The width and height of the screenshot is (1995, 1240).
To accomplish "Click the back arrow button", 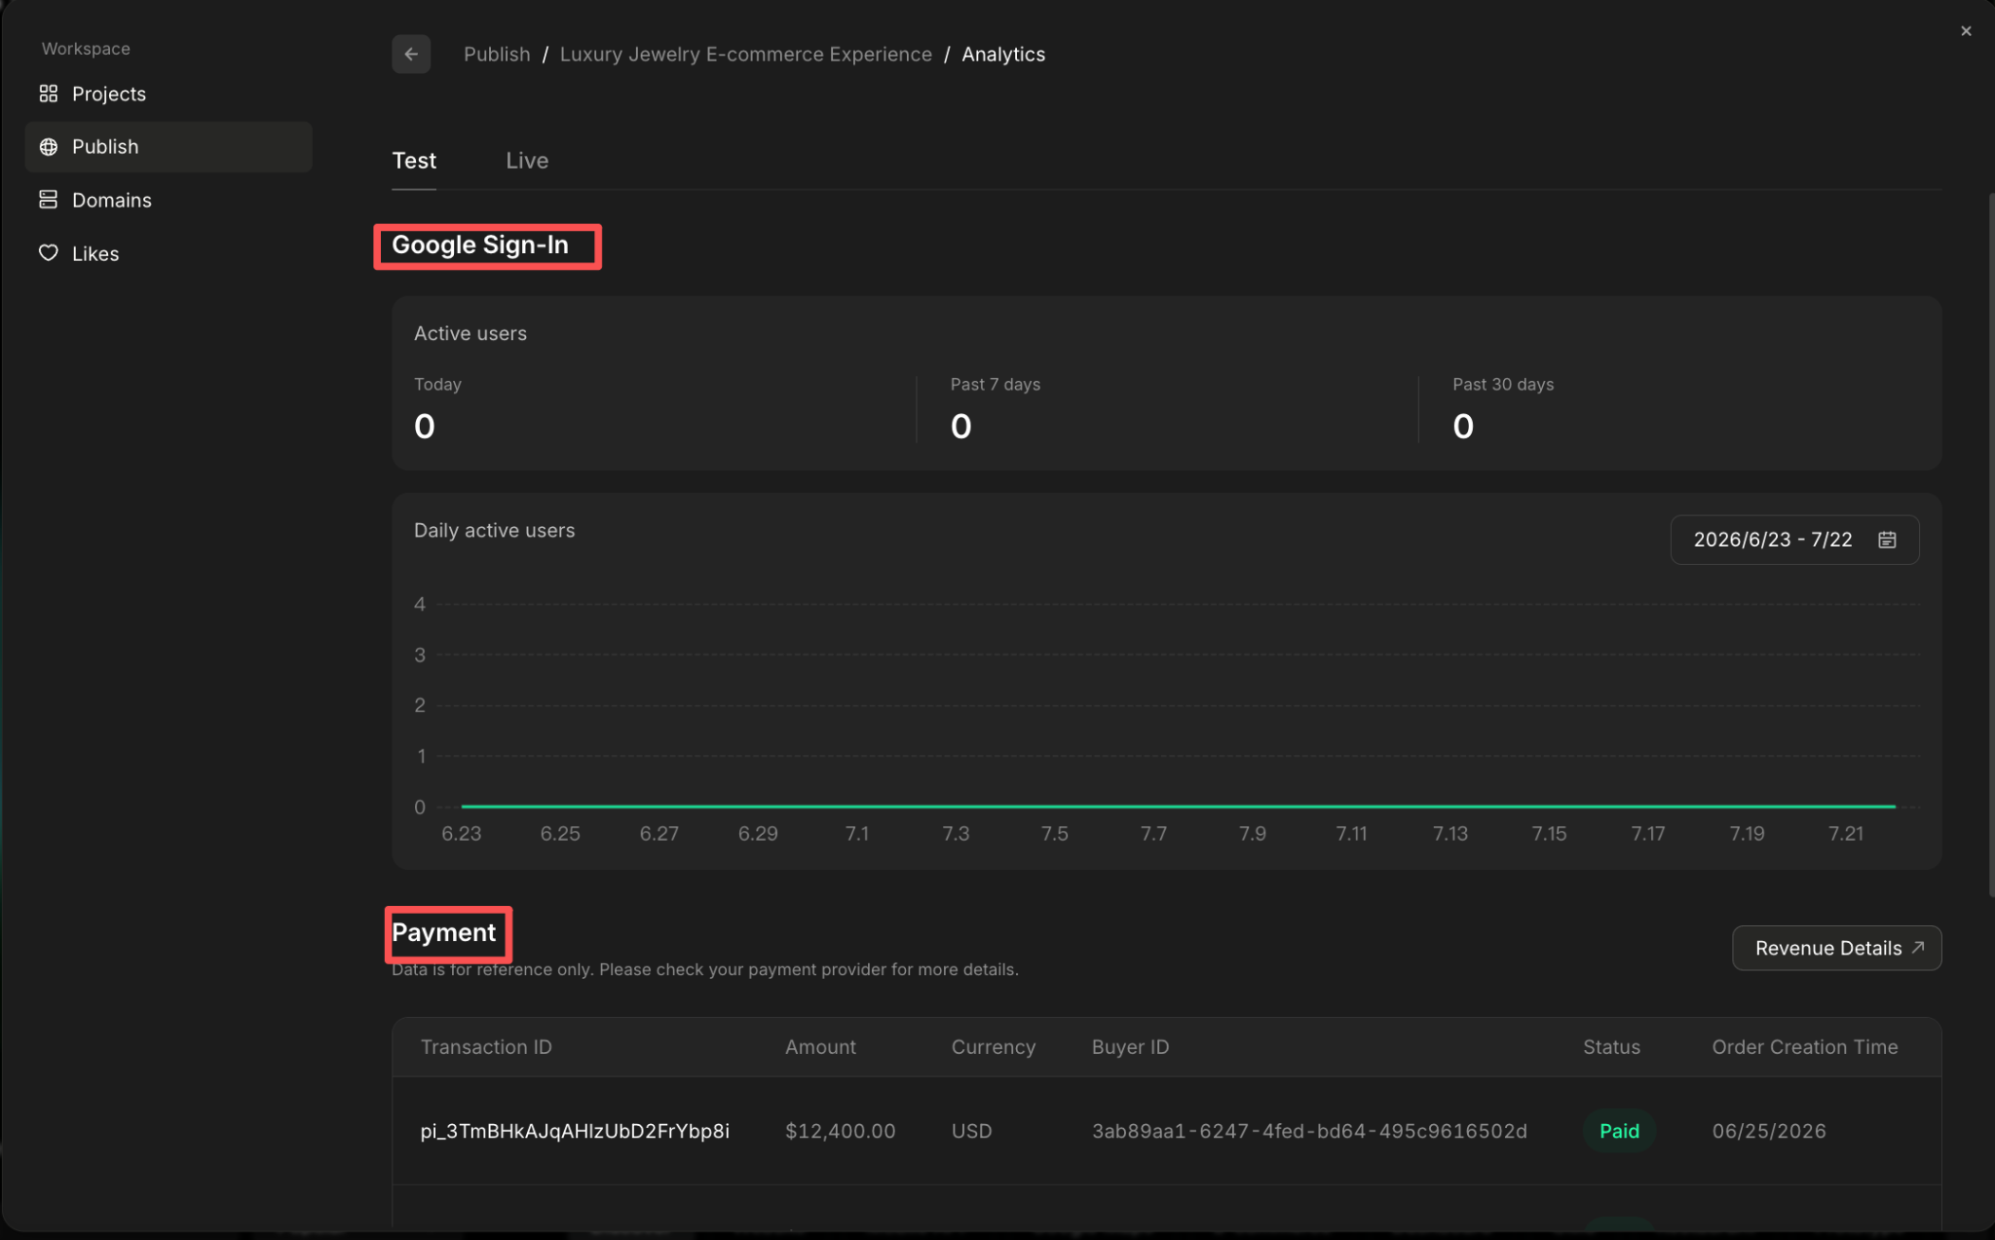I will pyautogui.click(x=411, y=55).
